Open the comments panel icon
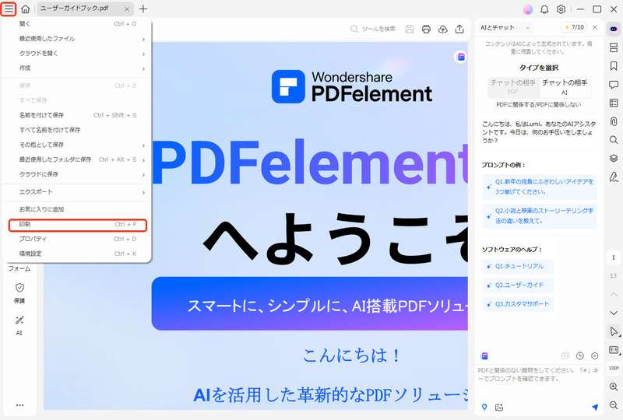 click(614, 84)
